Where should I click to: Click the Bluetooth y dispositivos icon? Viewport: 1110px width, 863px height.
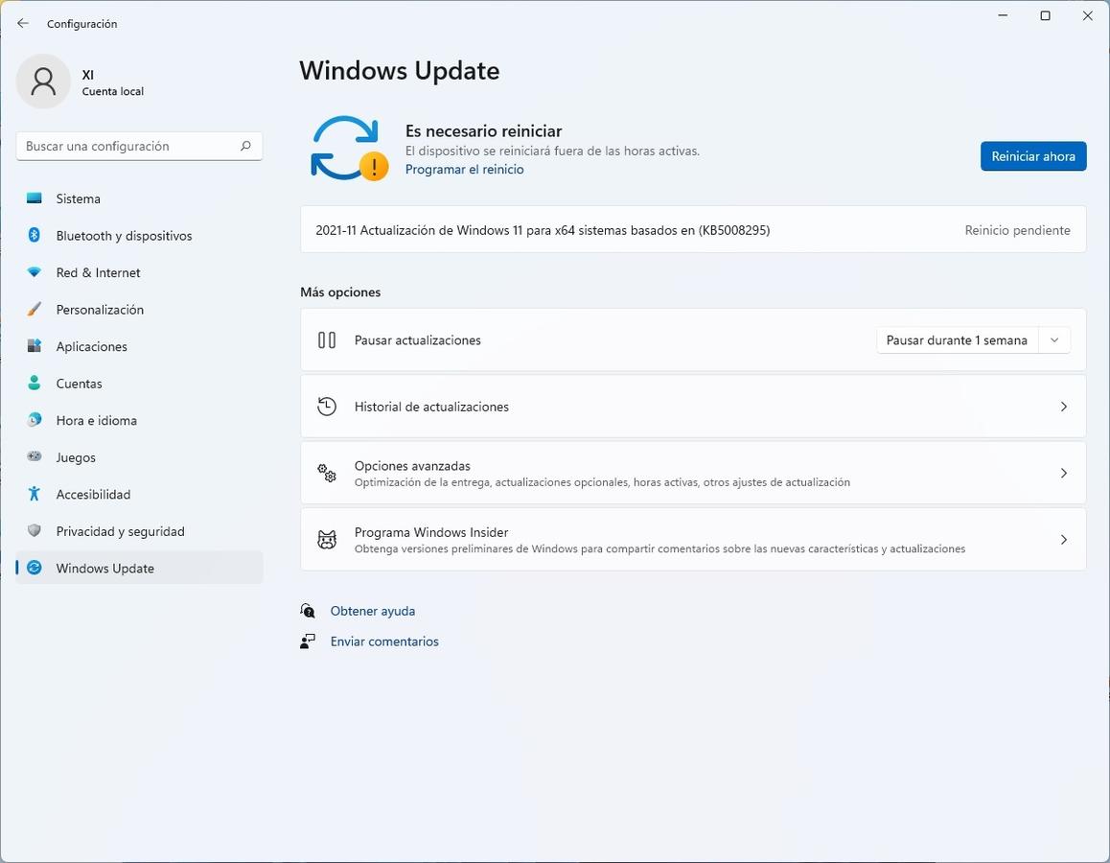coord(35,236)
